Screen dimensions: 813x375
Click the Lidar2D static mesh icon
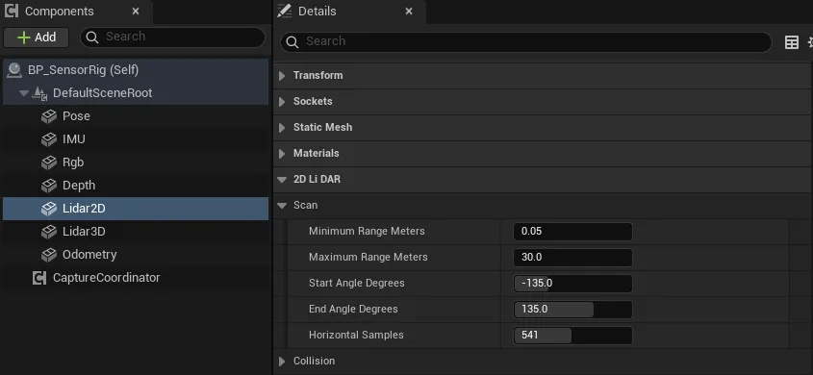[x=49, y=209]
